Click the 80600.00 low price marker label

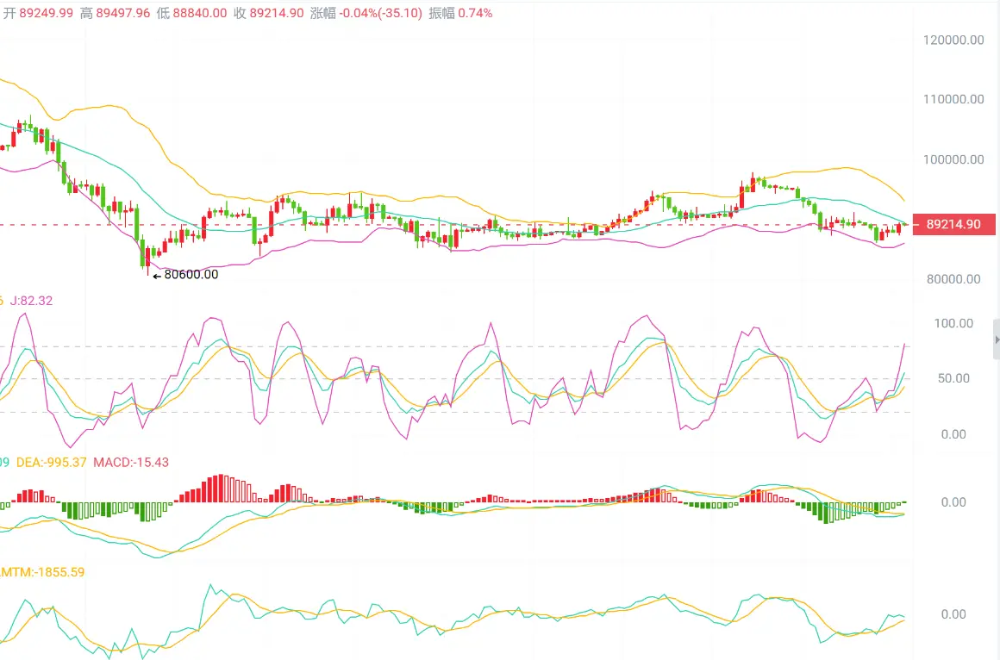point(191,275)
